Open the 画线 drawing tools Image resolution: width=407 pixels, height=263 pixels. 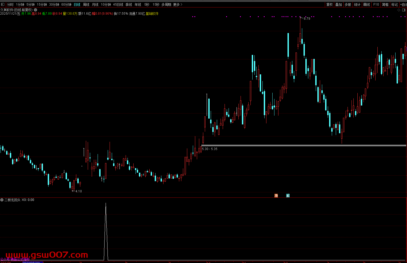367,5
